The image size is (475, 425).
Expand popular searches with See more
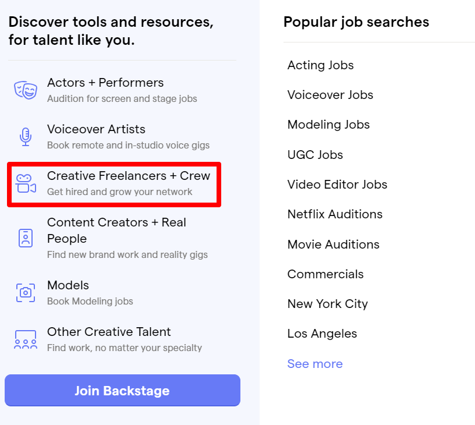(315, 364)
